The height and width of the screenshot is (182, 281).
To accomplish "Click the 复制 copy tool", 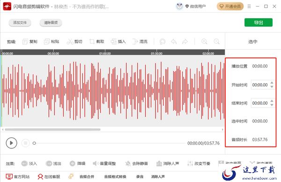I will pyautogui.click(x=30, y=42).
